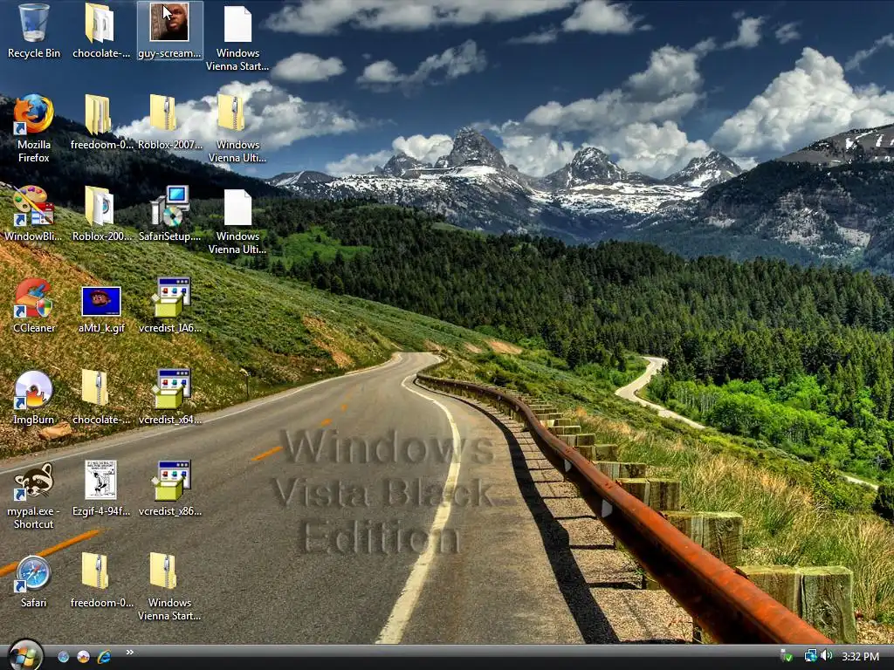Screen dimensions: 894x670
Task: Click the 3:32 PM clock
Action: (860, 656)
